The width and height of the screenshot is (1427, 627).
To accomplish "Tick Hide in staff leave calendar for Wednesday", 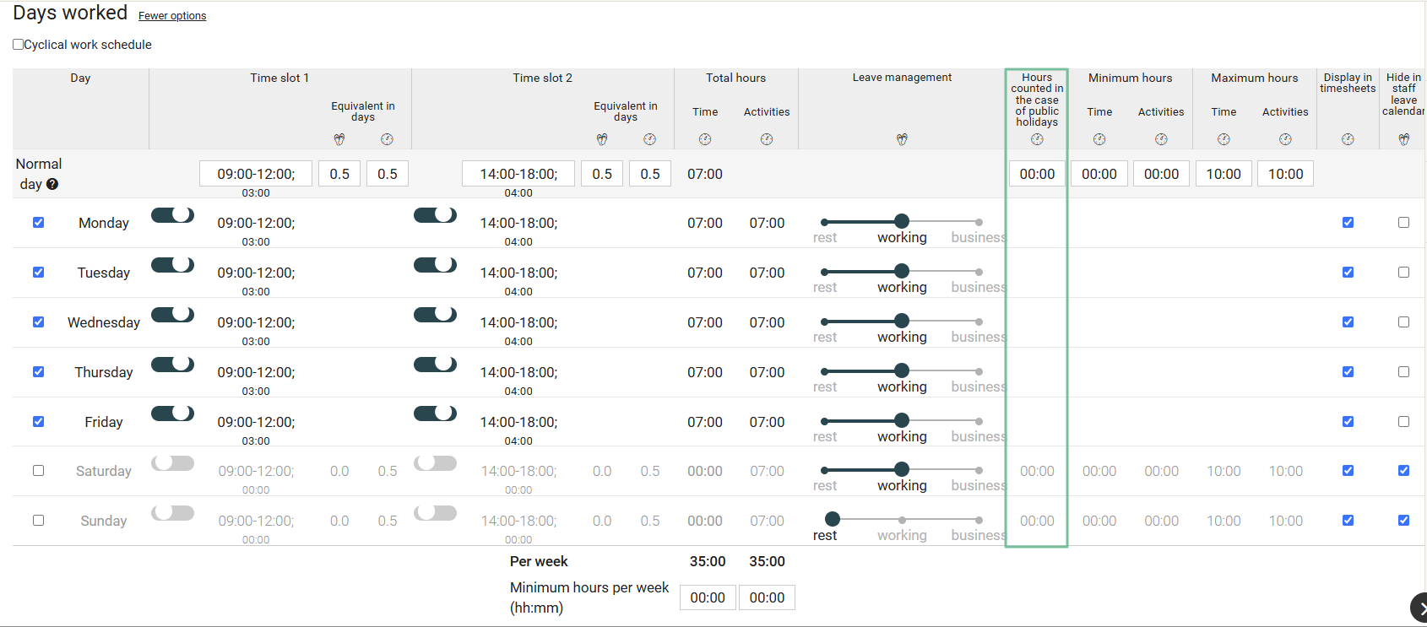I will 1403,322.
